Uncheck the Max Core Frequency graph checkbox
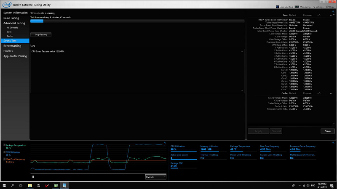The width and height of the screenshot is (337, 189). pos(4,159)
